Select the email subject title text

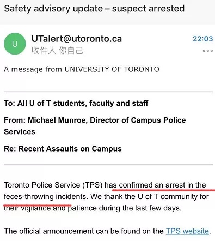(x=94, y=9)
